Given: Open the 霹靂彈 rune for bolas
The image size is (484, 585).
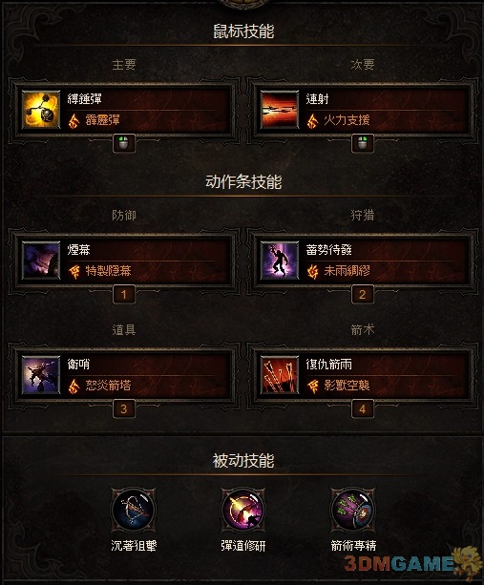Looking at the screenshot, I should tap(103, 120).
